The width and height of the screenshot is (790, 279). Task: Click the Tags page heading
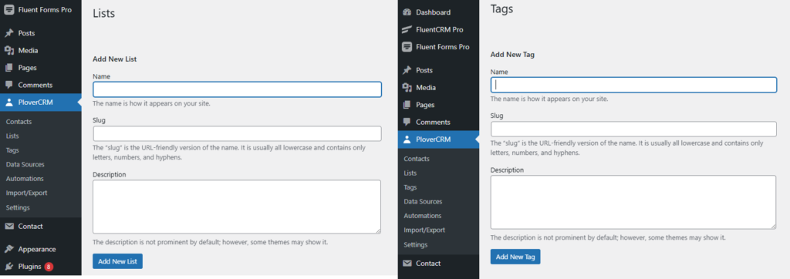(501, 8)
